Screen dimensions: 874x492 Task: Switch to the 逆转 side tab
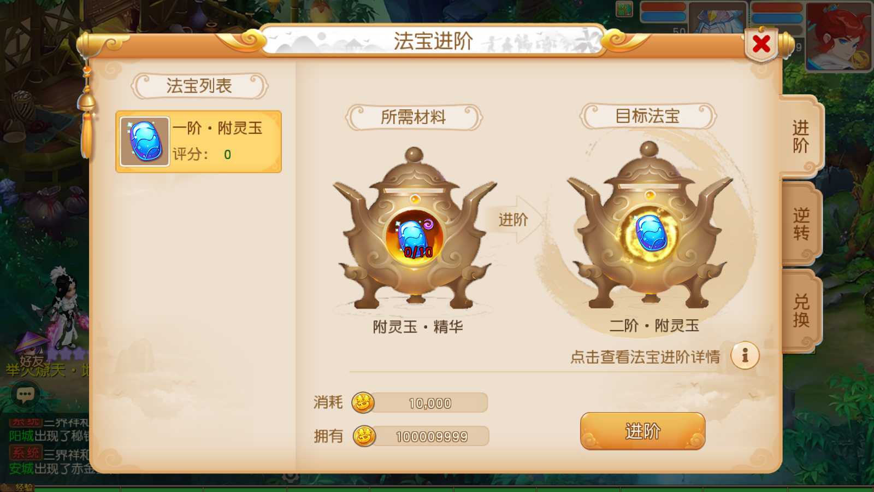801,224
